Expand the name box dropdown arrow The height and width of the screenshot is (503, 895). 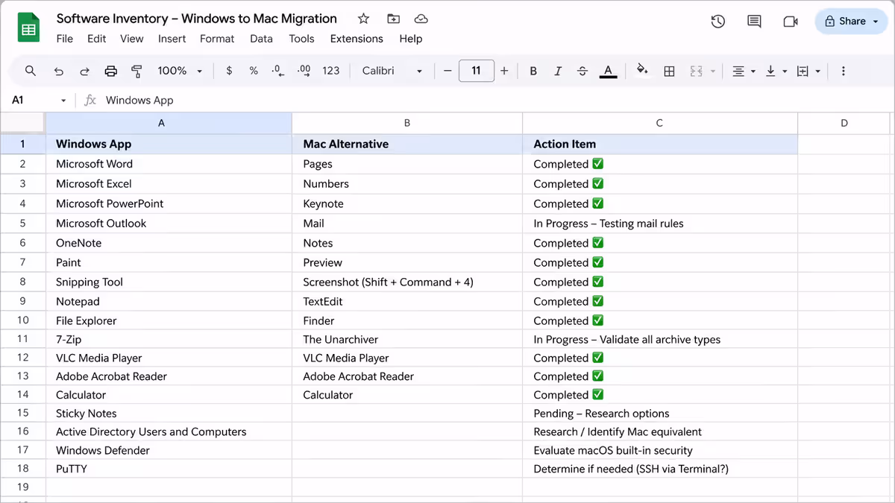click(x=63, y=101)
